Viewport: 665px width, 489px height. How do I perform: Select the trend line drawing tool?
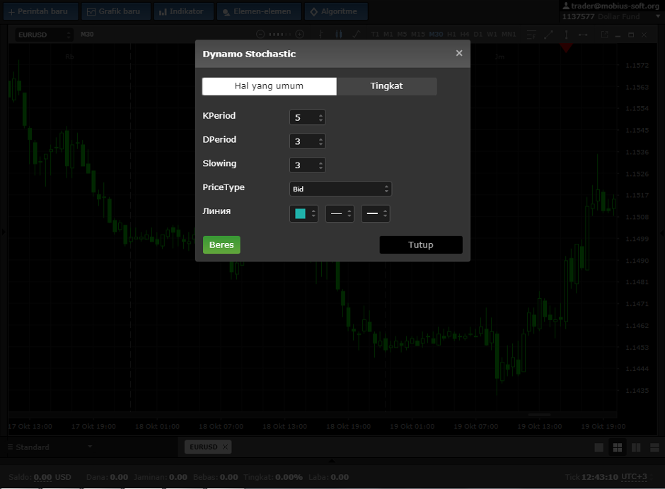548,35
